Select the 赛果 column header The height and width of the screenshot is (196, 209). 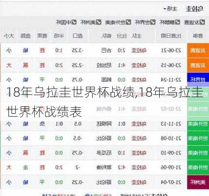42,36
